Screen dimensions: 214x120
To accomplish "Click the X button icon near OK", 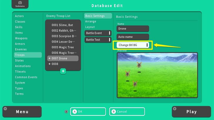I will (x=66, y=112).
